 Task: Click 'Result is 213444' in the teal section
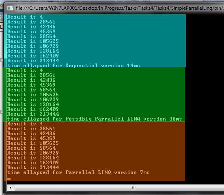[x=33, y=61]
